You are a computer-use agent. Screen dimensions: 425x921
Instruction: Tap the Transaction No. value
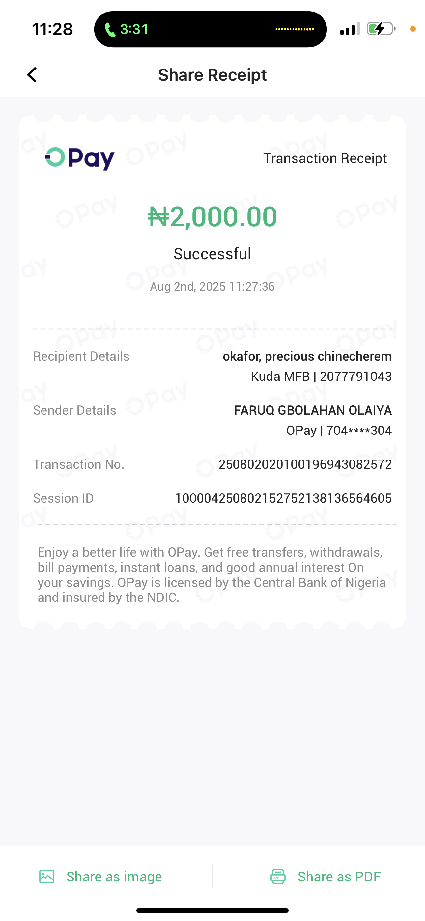pyautogui.click(x=305, y=464)
